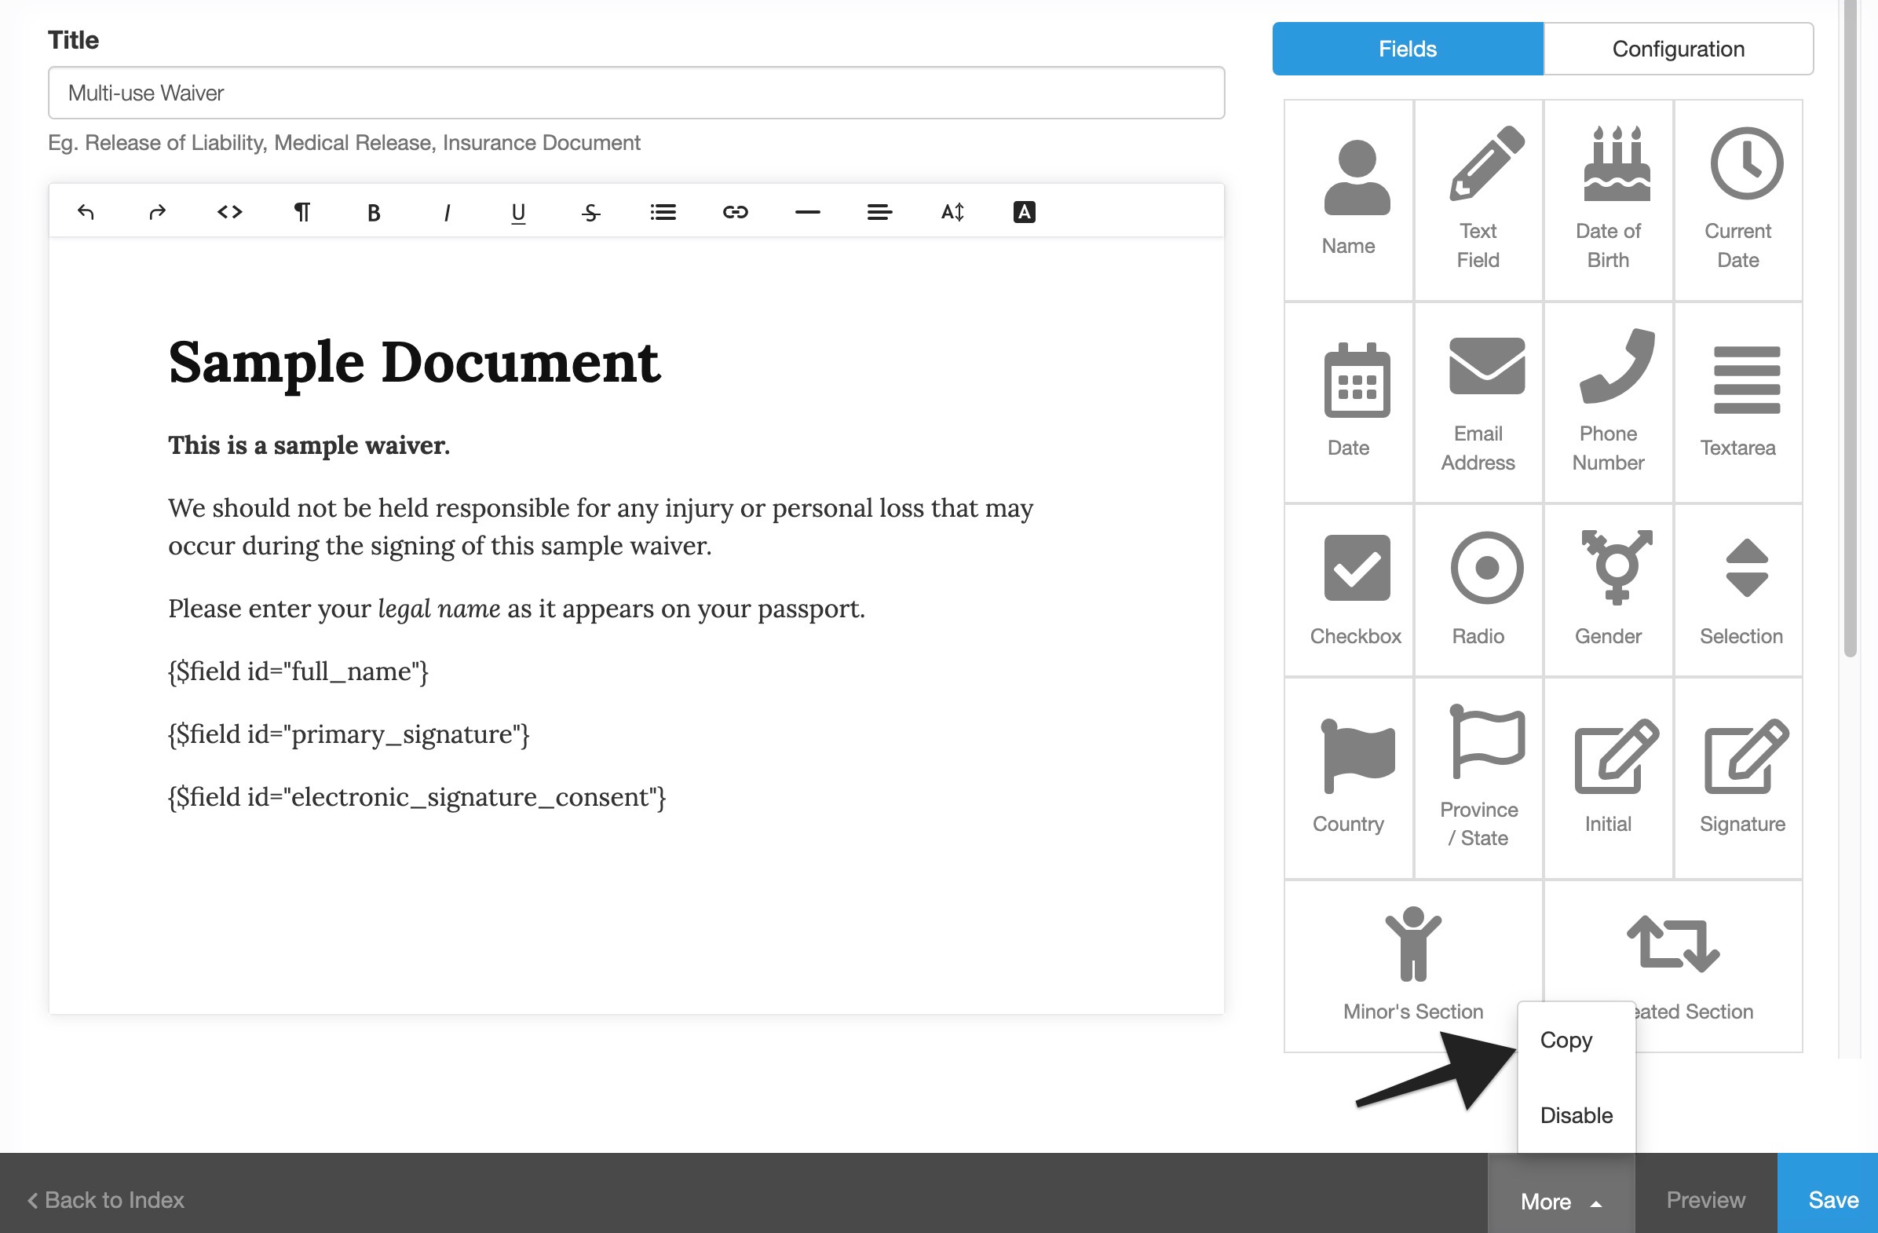The image size is (1878, 1233).
Task: Click the electronic_signature_consent placeholder text
Action: pyautogui.click(x=417, y=796)
